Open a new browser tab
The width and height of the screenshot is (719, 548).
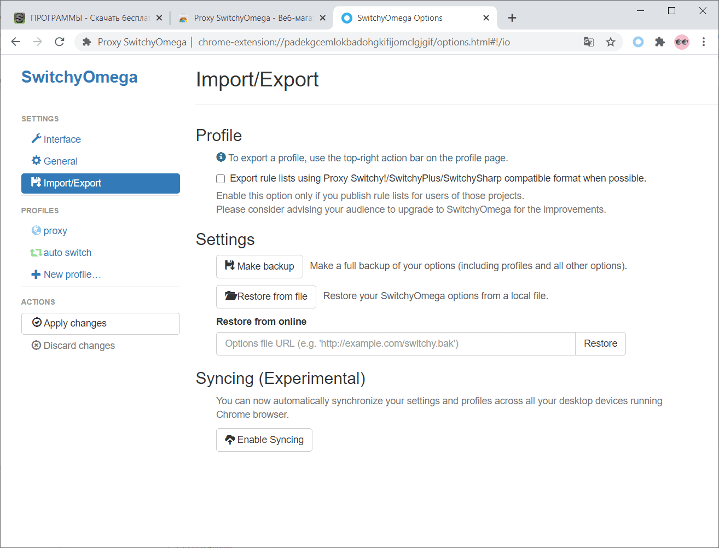click(x=512, y=18)
